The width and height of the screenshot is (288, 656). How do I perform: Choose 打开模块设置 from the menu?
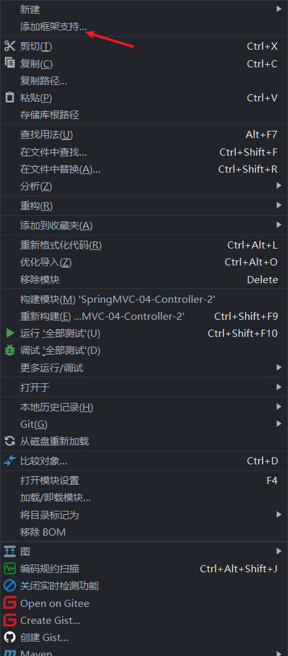tap(144, 480)
